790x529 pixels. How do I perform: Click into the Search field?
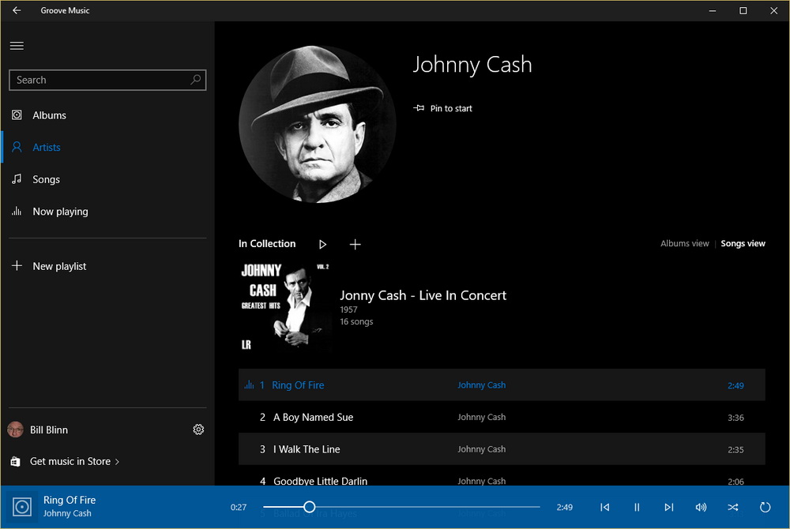(107, 80)
